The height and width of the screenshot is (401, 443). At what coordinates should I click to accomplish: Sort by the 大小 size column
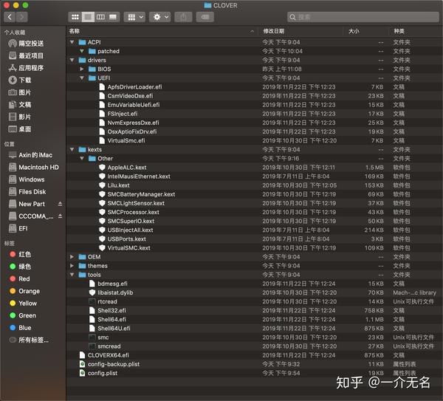[x=366, y=31]
